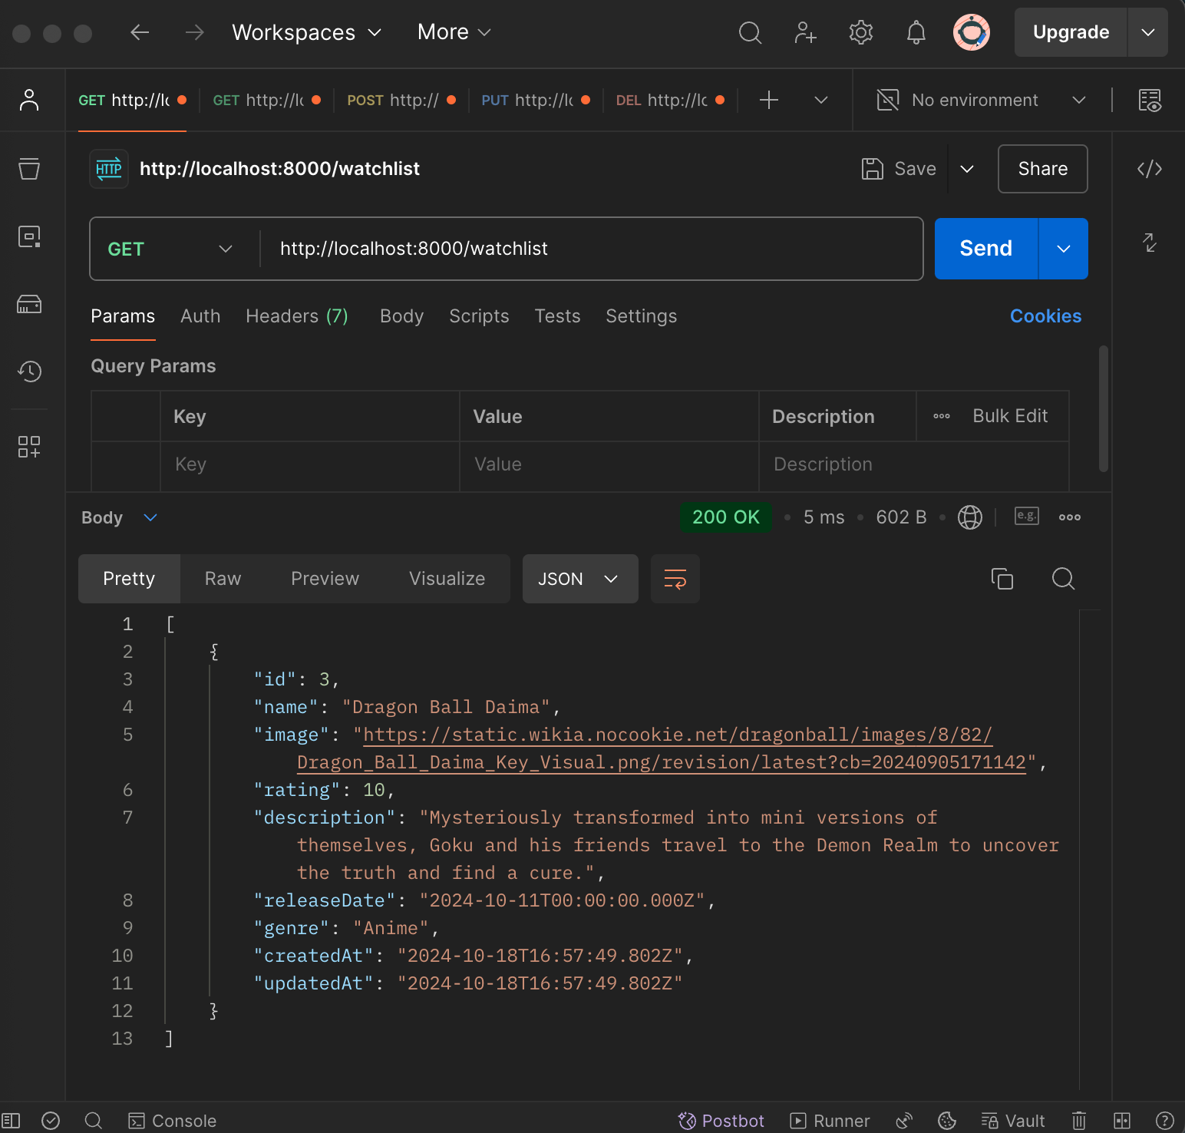View the response in Raw mode

point(222,579)
